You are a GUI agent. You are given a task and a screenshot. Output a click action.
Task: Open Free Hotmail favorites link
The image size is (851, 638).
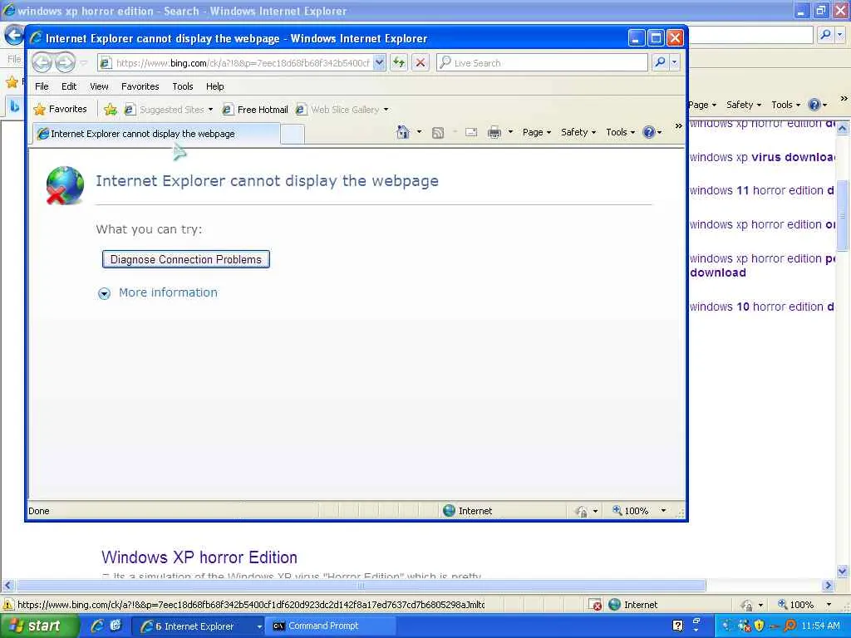[255, 110]
